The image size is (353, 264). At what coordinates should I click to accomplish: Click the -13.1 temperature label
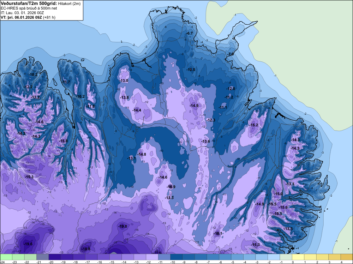(x=132, y=158)
